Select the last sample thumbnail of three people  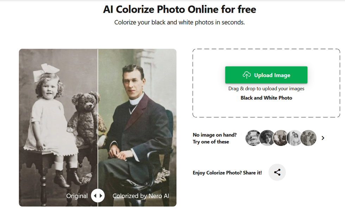pos(308,138)
